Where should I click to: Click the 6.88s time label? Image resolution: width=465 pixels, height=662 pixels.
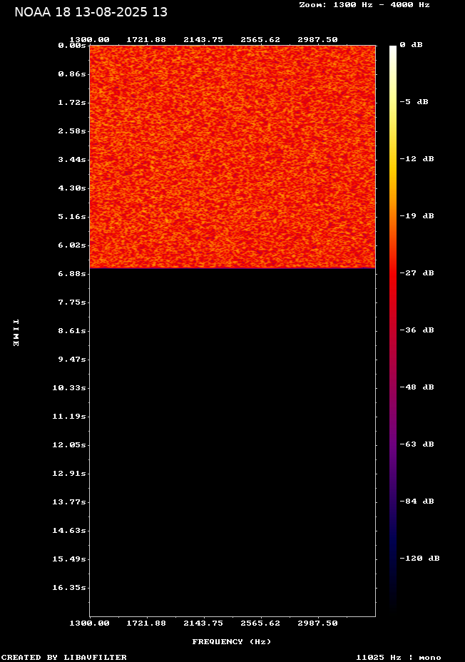point(72,274)
